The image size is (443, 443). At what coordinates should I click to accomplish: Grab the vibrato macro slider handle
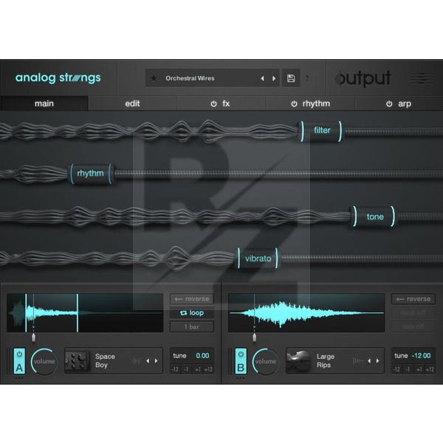(x=258, y=258)
